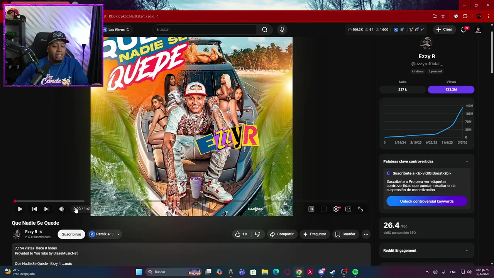Viewport: 494px width, 278px height.
Task: Open more actions three-dot menu
Action: coord(366,234)
